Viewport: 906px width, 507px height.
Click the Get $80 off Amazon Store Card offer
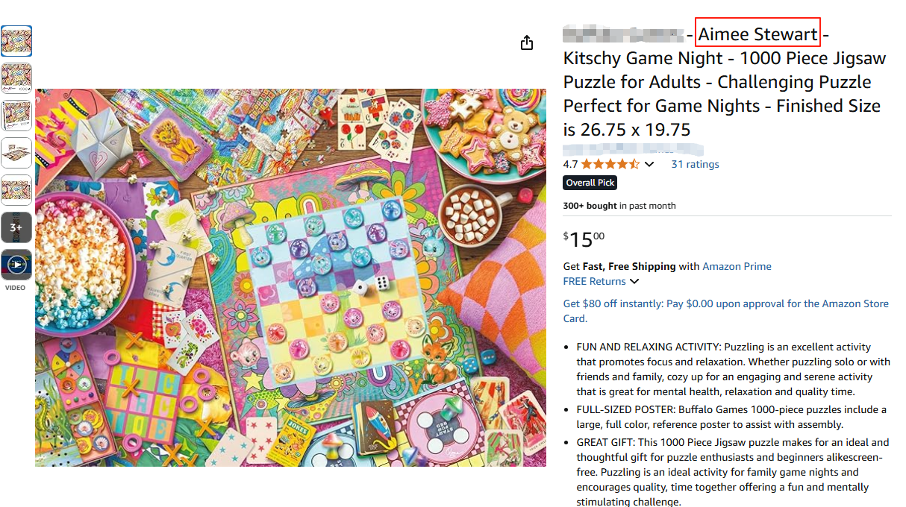click(x=725, y=311)
